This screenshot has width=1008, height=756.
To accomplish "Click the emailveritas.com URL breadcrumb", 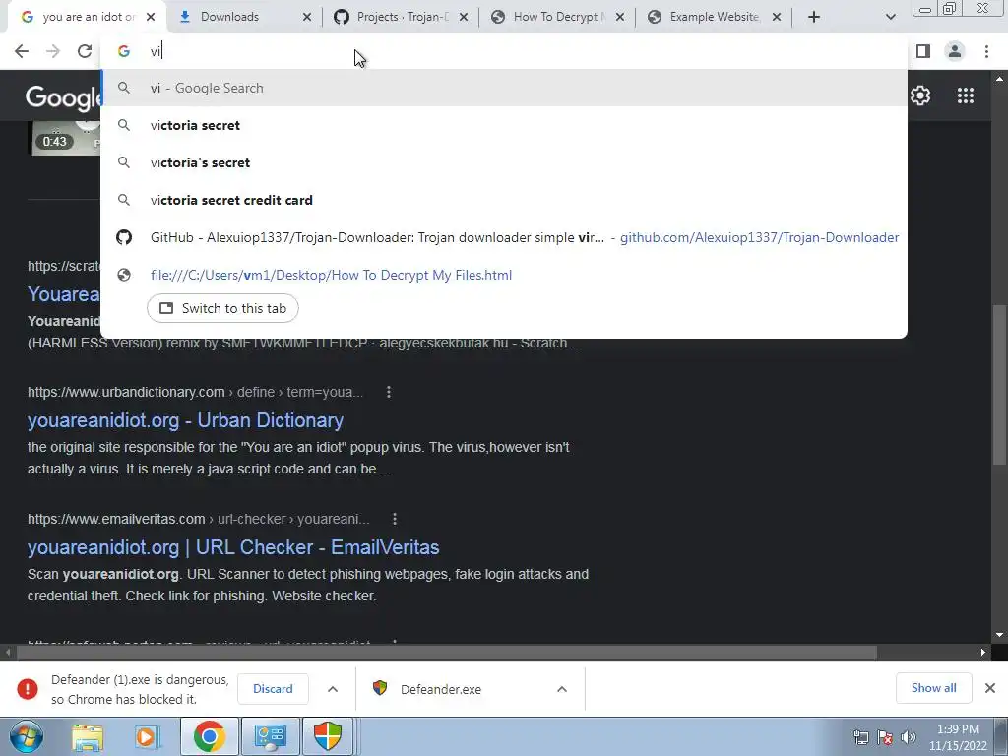I will (199, 519).
